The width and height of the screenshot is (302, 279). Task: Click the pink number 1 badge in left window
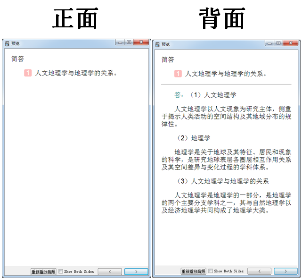click(28, 73)
